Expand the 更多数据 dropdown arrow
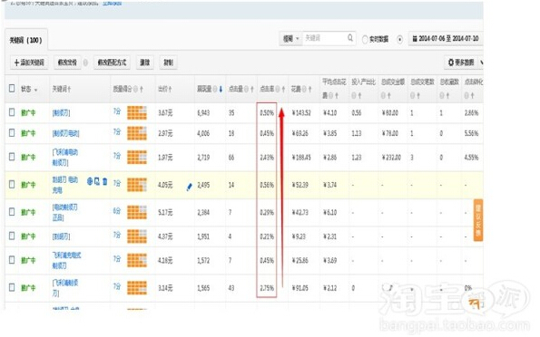Screen dimensions: 540x337 click(x=481, y=63)
